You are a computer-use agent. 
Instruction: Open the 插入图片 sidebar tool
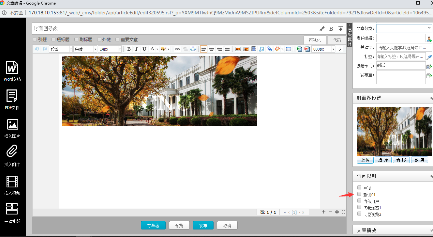(12, 124)
